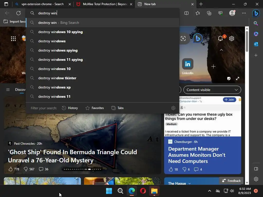Screen dimensions: 263x197
Task: Filter search by Tabs
Action: 117,108
